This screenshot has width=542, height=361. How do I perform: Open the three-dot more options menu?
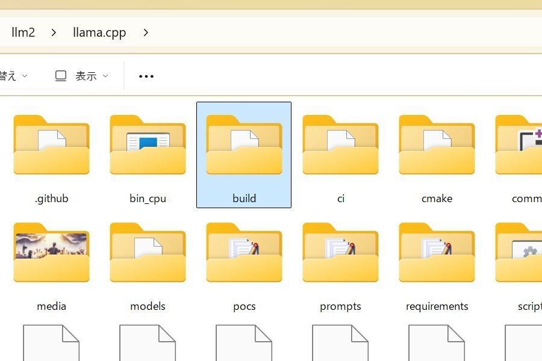tap(146, 76)
